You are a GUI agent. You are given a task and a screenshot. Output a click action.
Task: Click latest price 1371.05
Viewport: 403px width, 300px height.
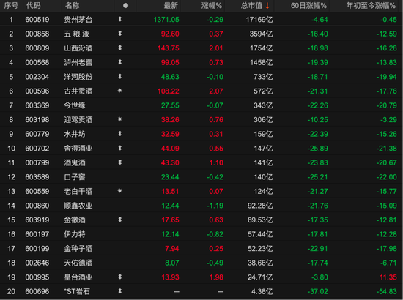coord(166,20)
